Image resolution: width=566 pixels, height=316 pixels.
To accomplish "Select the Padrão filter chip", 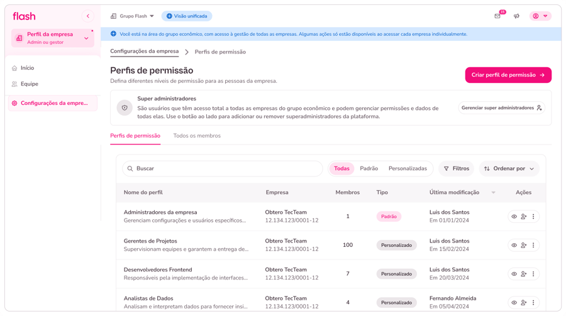I will (x=369, y=168).
